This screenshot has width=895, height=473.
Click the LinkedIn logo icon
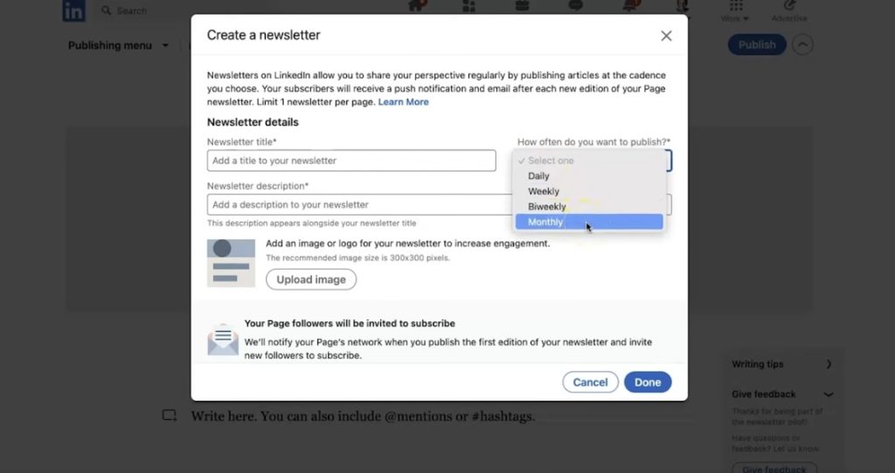click(x=74, y=10)
